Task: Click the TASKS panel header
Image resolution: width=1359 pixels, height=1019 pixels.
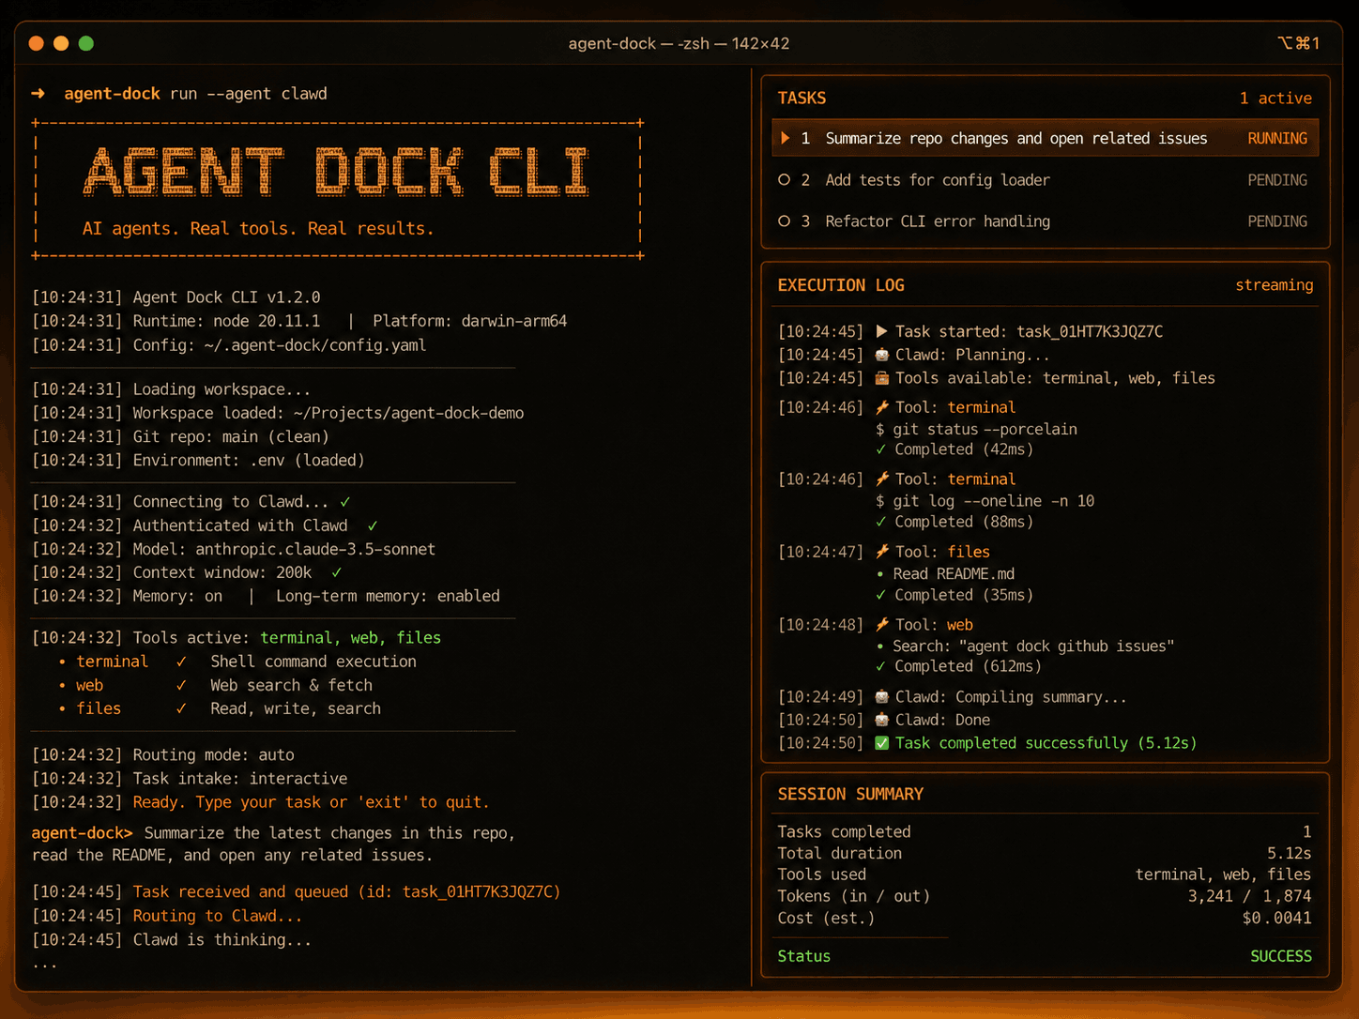Action: [802, 98]
